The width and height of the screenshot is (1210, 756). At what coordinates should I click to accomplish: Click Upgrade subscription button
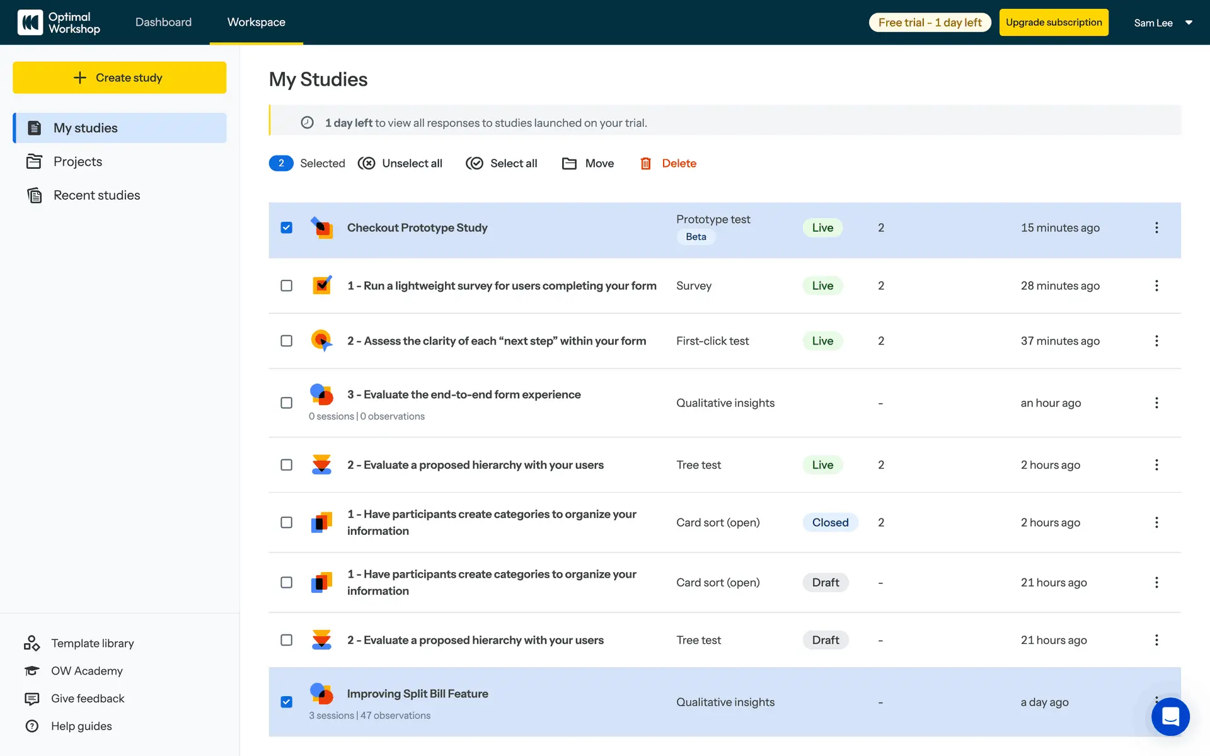click(1054, 23)
